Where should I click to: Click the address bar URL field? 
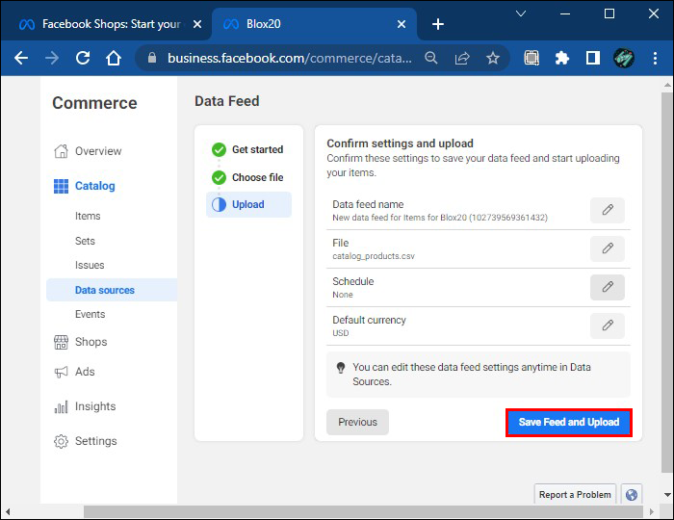[289, 58]
